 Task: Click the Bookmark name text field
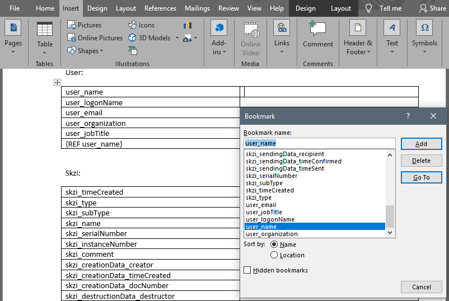coord(319,143)
